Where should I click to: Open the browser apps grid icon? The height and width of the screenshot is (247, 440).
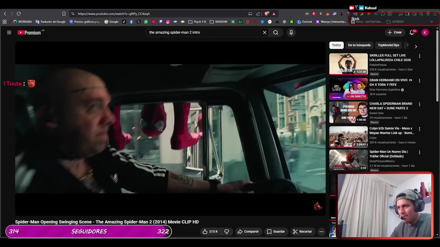(4, 22)
